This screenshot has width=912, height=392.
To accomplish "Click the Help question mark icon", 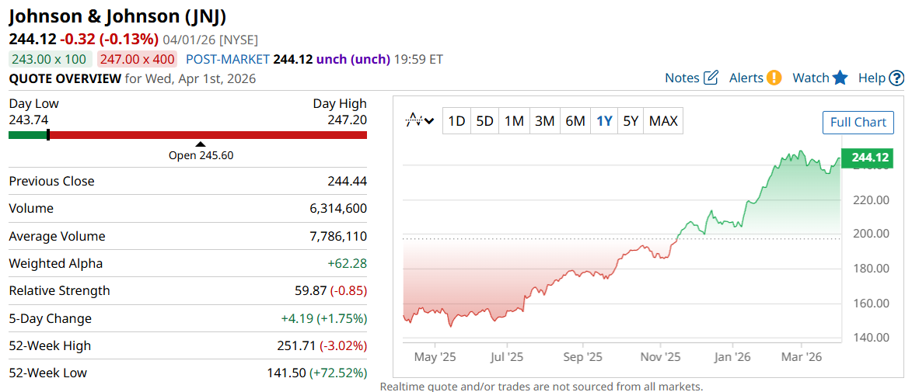I will pos(896,78).
